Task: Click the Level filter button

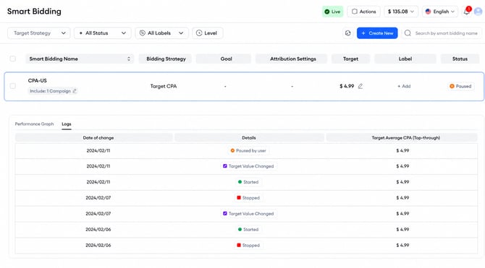Action: pos(207,33)
